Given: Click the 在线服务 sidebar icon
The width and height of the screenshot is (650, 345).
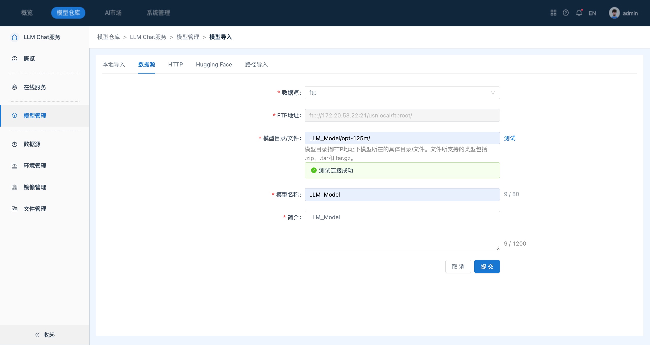Looking at the screenshot, I should pos(14,87).
